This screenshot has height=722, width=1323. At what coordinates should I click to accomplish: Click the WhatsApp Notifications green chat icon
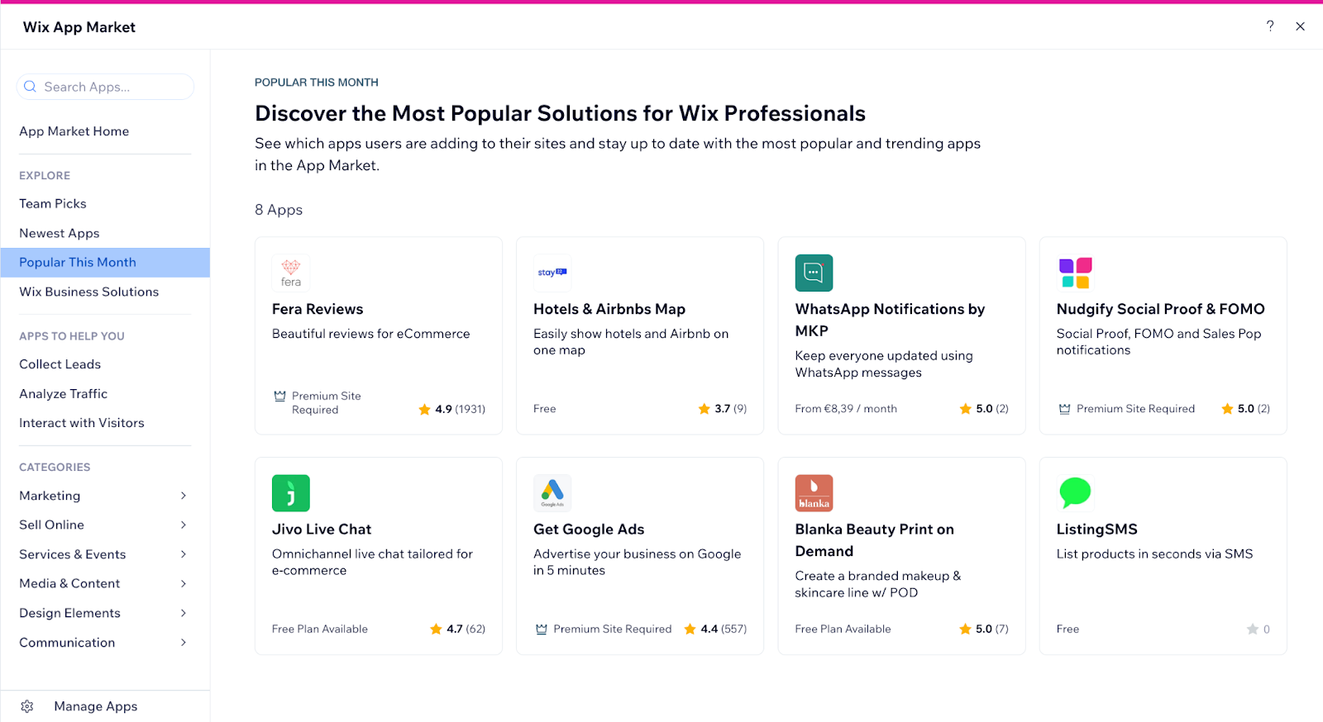pyautogui.click(x=814, y=273)
